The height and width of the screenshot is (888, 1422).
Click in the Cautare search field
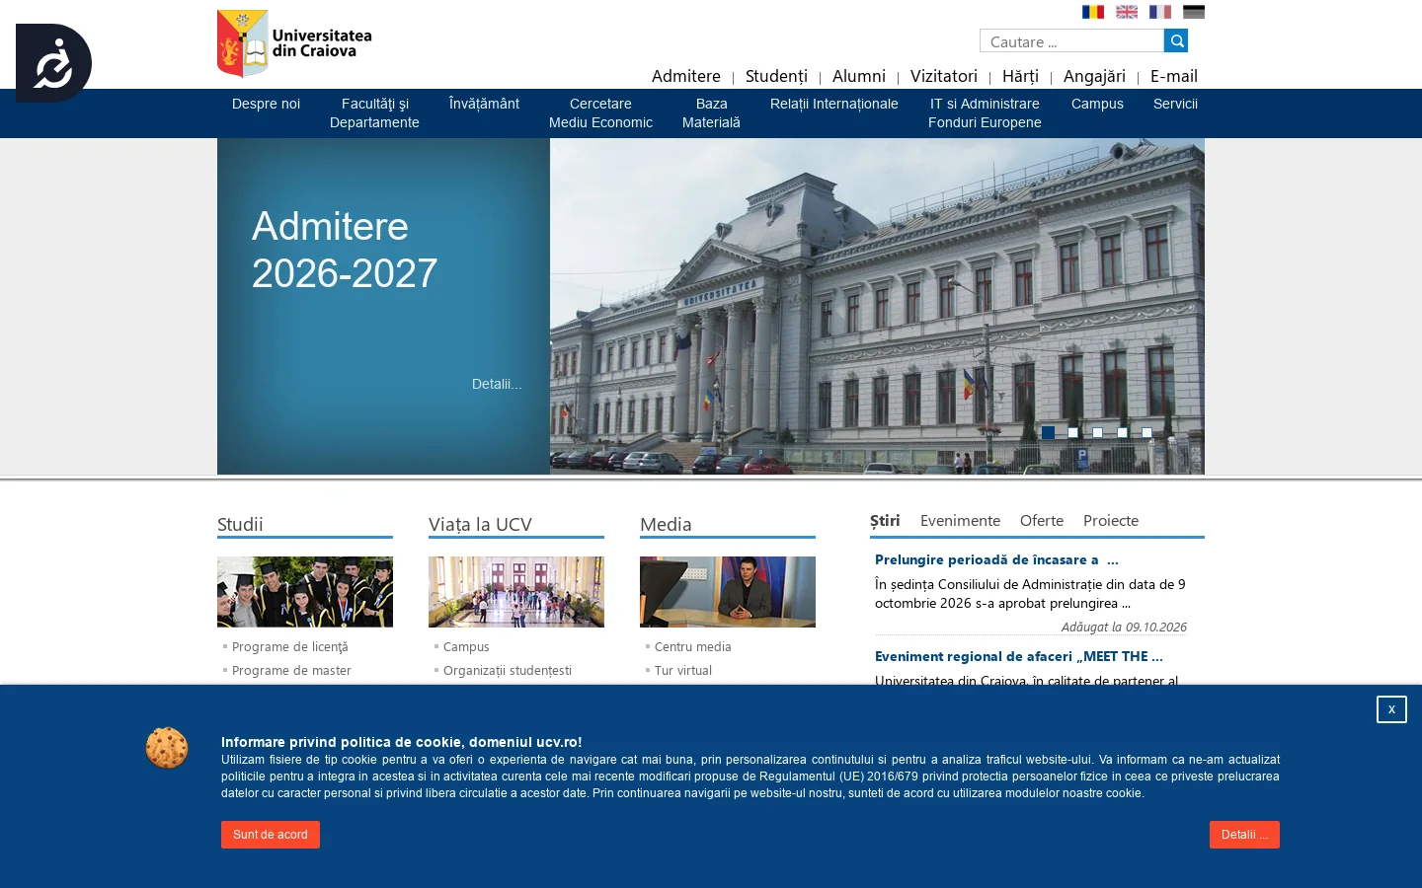1071,40
